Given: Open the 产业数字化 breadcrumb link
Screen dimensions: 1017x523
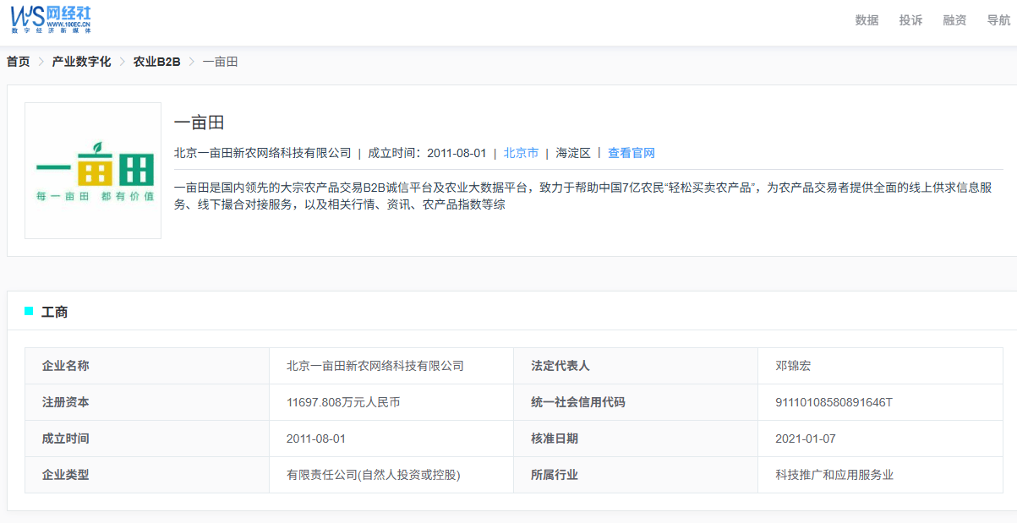Looking at the screenshot, I should (x=81, y=62).
